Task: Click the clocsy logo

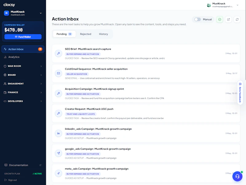Action: pyautogui.click(x=9, y=5)
